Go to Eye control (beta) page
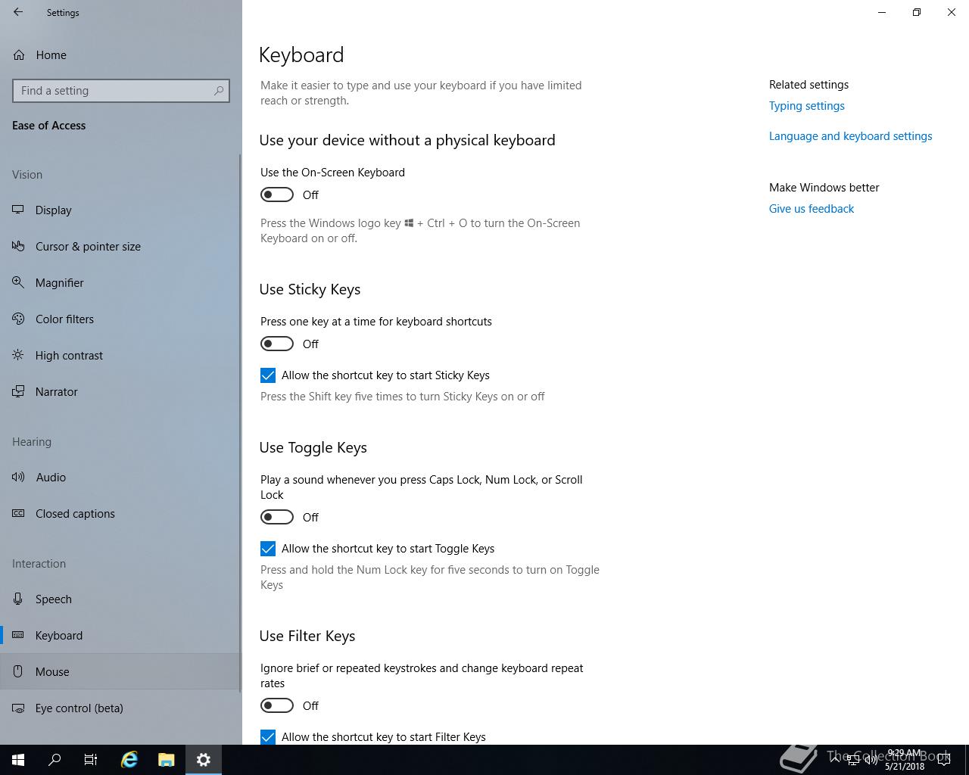 coord(121,708)
